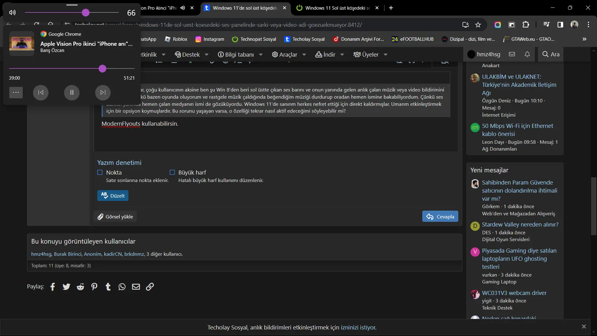Open the Techolay Sosyal bookmark
Screen dimensions: 597x336
(304, 39)
